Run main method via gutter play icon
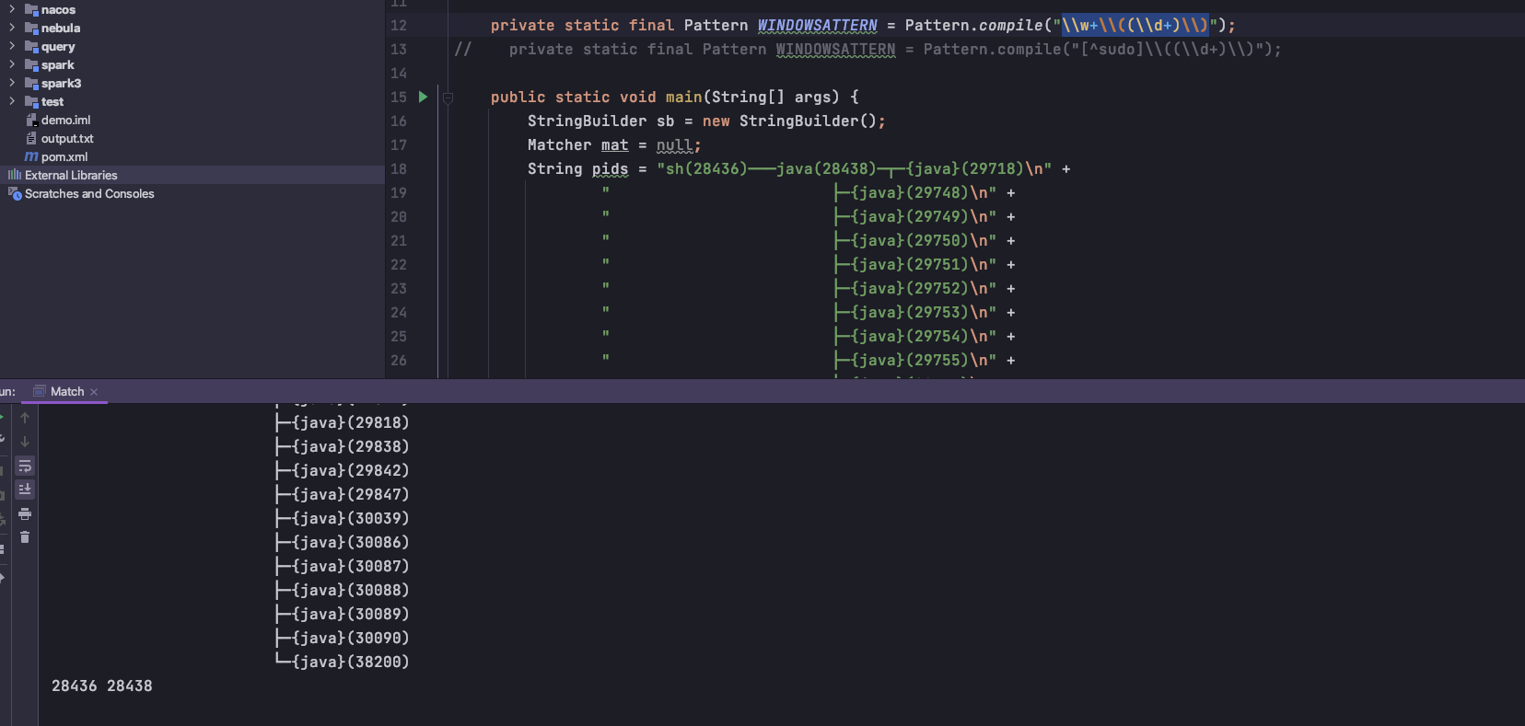 (424, 97)
